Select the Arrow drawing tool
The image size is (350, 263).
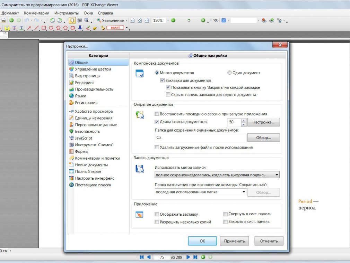tap(29, 28)
